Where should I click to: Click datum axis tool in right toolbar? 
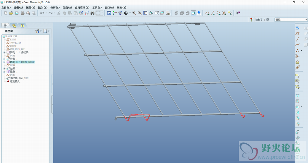(x=298, y=39)
